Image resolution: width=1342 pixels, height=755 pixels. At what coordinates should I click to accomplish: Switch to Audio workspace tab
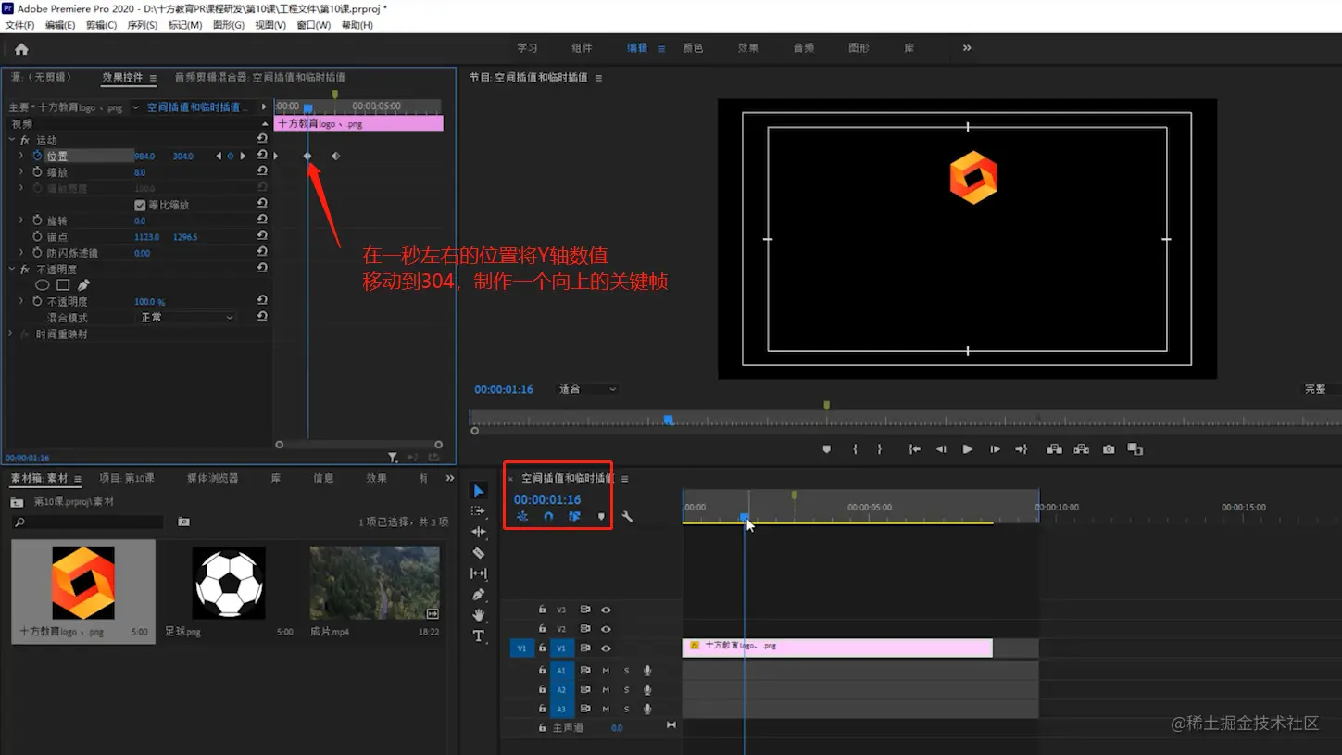[804, 48]
